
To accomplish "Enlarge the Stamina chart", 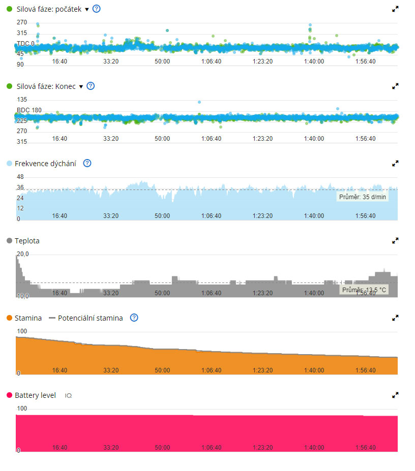I will 395,318.
